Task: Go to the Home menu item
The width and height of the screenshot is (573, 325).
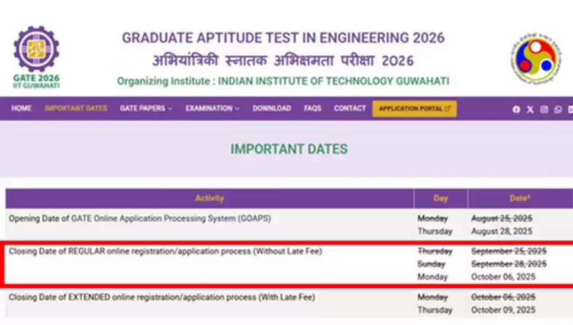Action: pyautogui.click(x=21, y=108)
